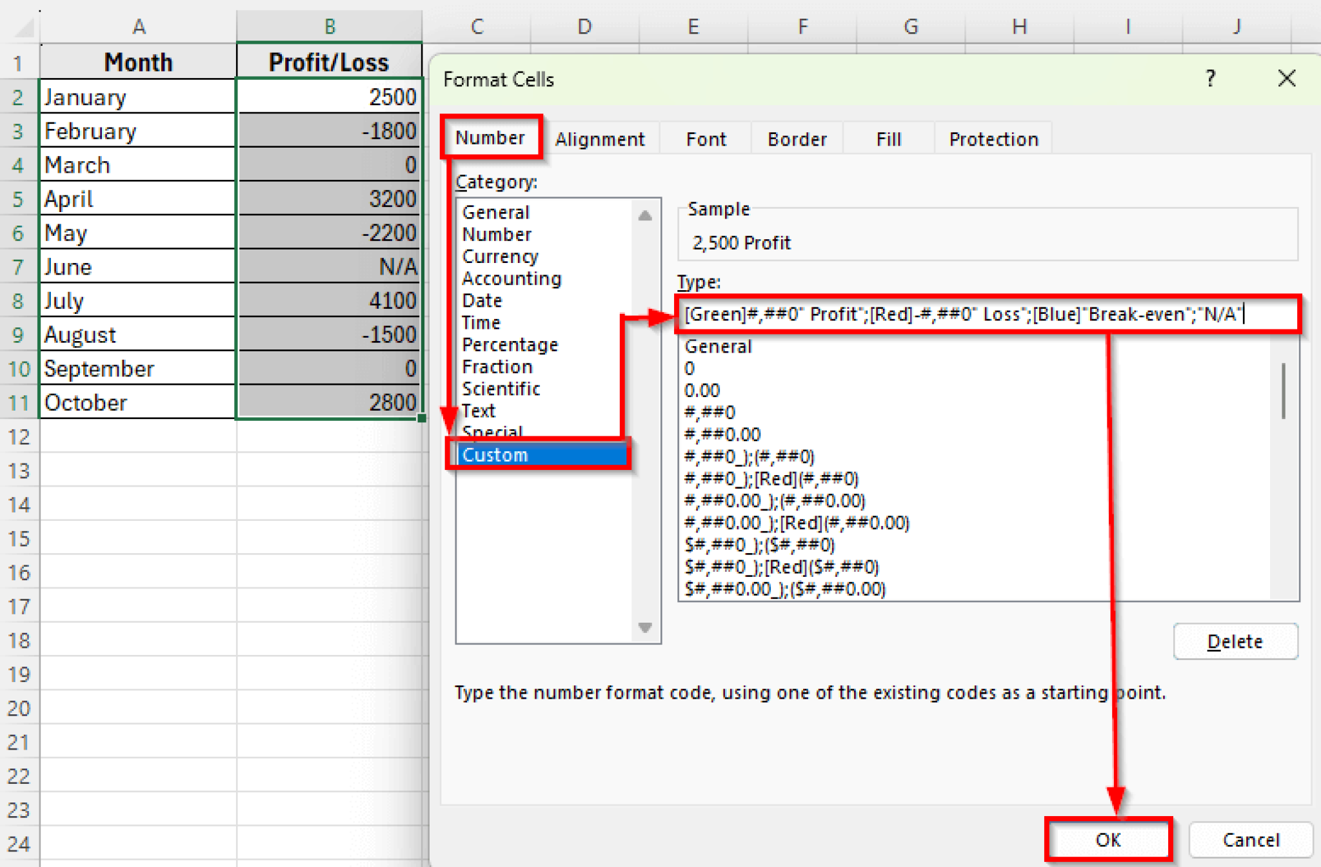
Task: Select the Accounting category
Action: coord(512,278)
